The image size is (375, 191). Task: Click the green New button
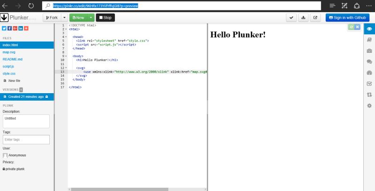78,18
